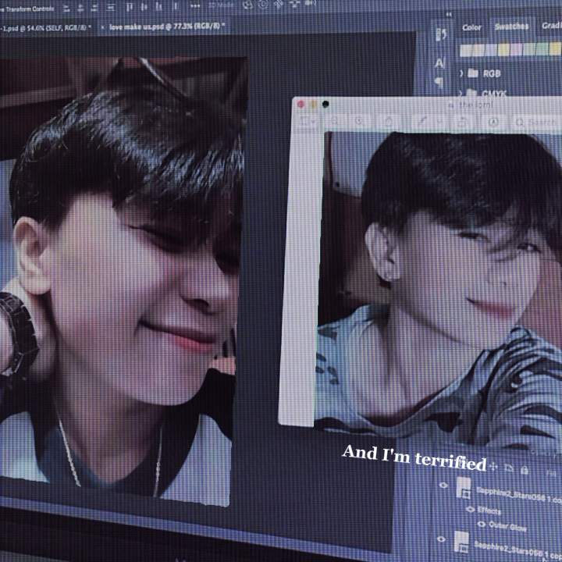This screenshot has width=562, height=562.
Task: Click the History panel icon in dock
Action: click(441, 35)
